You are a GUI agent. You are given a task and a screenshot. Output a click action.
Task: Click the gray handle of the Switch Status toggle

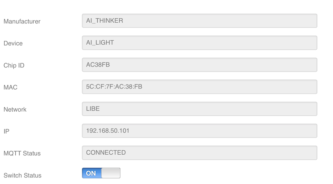pyautogui.click(x=111, y=173)
